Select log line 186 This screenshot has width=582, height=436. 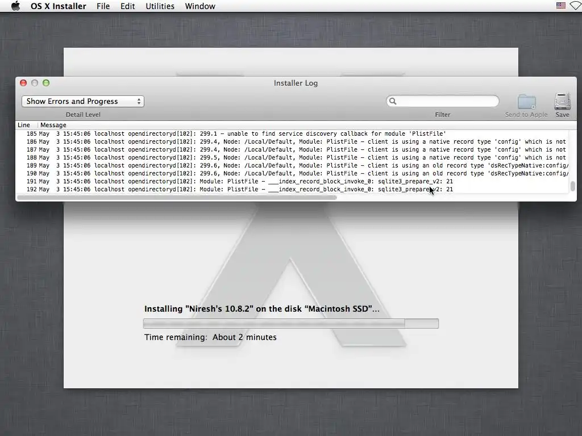coord(292,141)
